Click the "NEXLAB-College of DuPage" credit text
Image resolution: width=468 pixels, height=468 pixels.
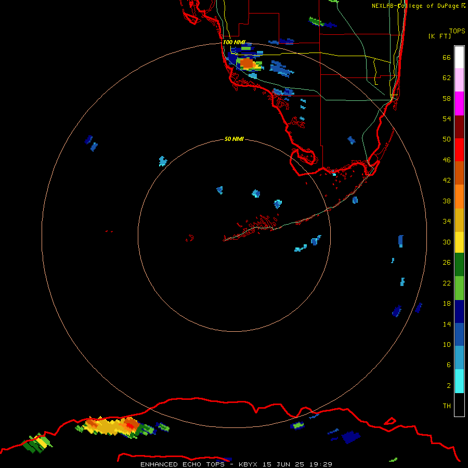coord(416,6)
